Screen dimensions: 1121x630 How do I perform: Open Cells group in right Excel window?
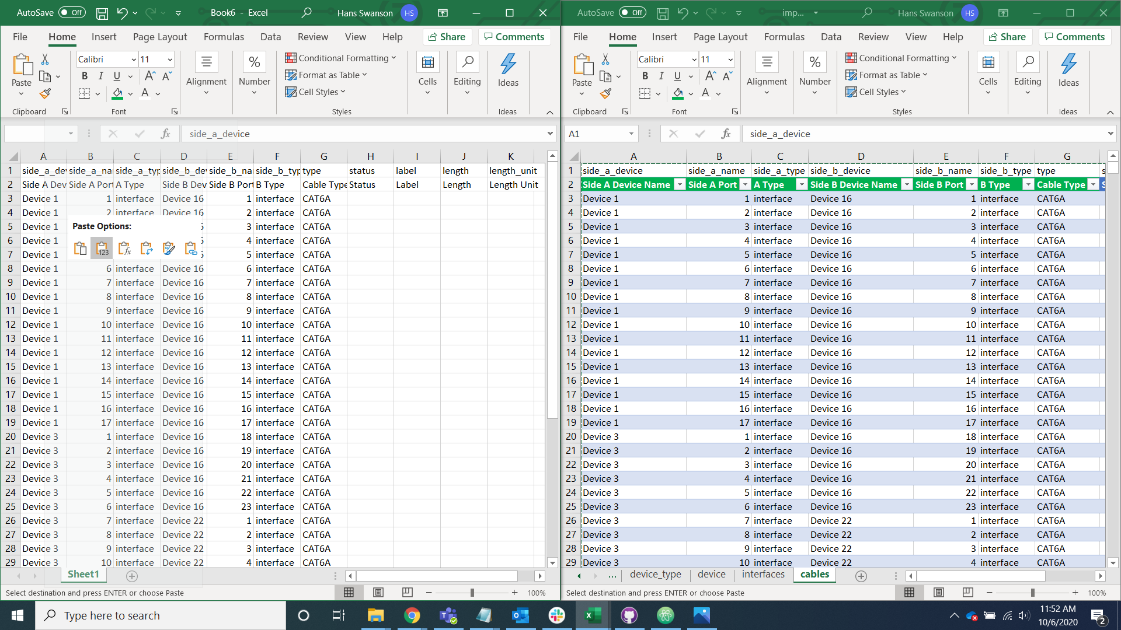pos(988,75)
